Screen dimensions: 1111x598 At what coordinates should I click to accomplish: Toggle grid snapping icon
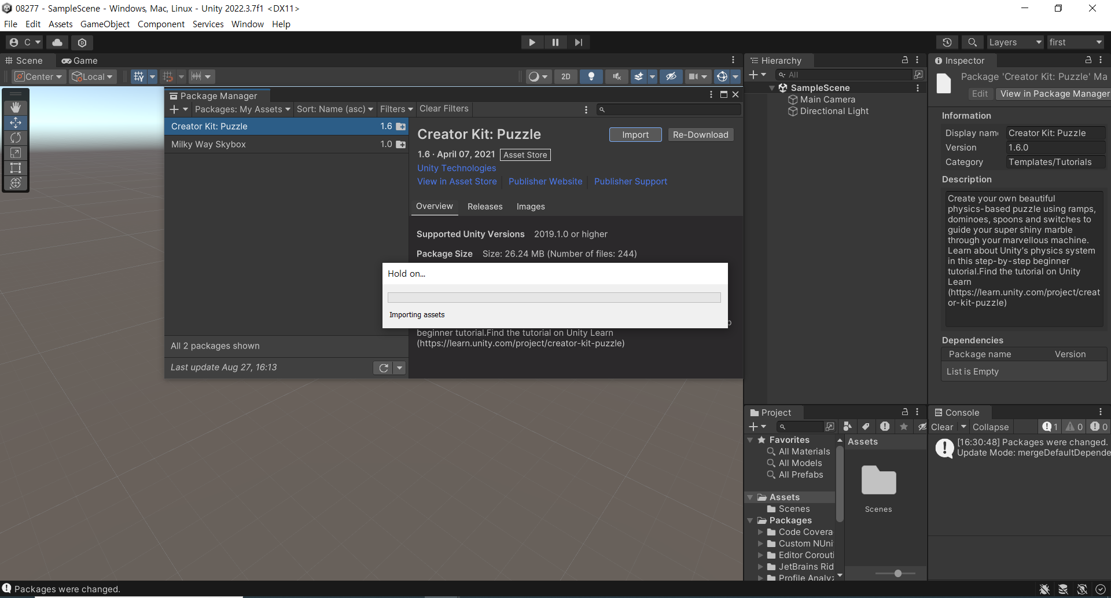pos(168,76)
